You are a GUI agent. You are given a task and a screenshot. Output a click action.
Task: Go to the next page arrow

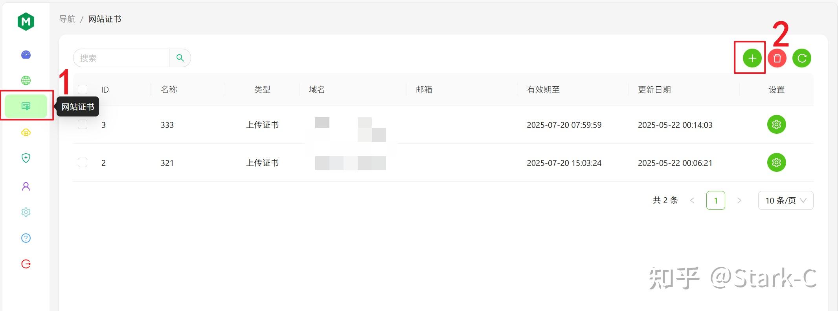tap(739, 200)
